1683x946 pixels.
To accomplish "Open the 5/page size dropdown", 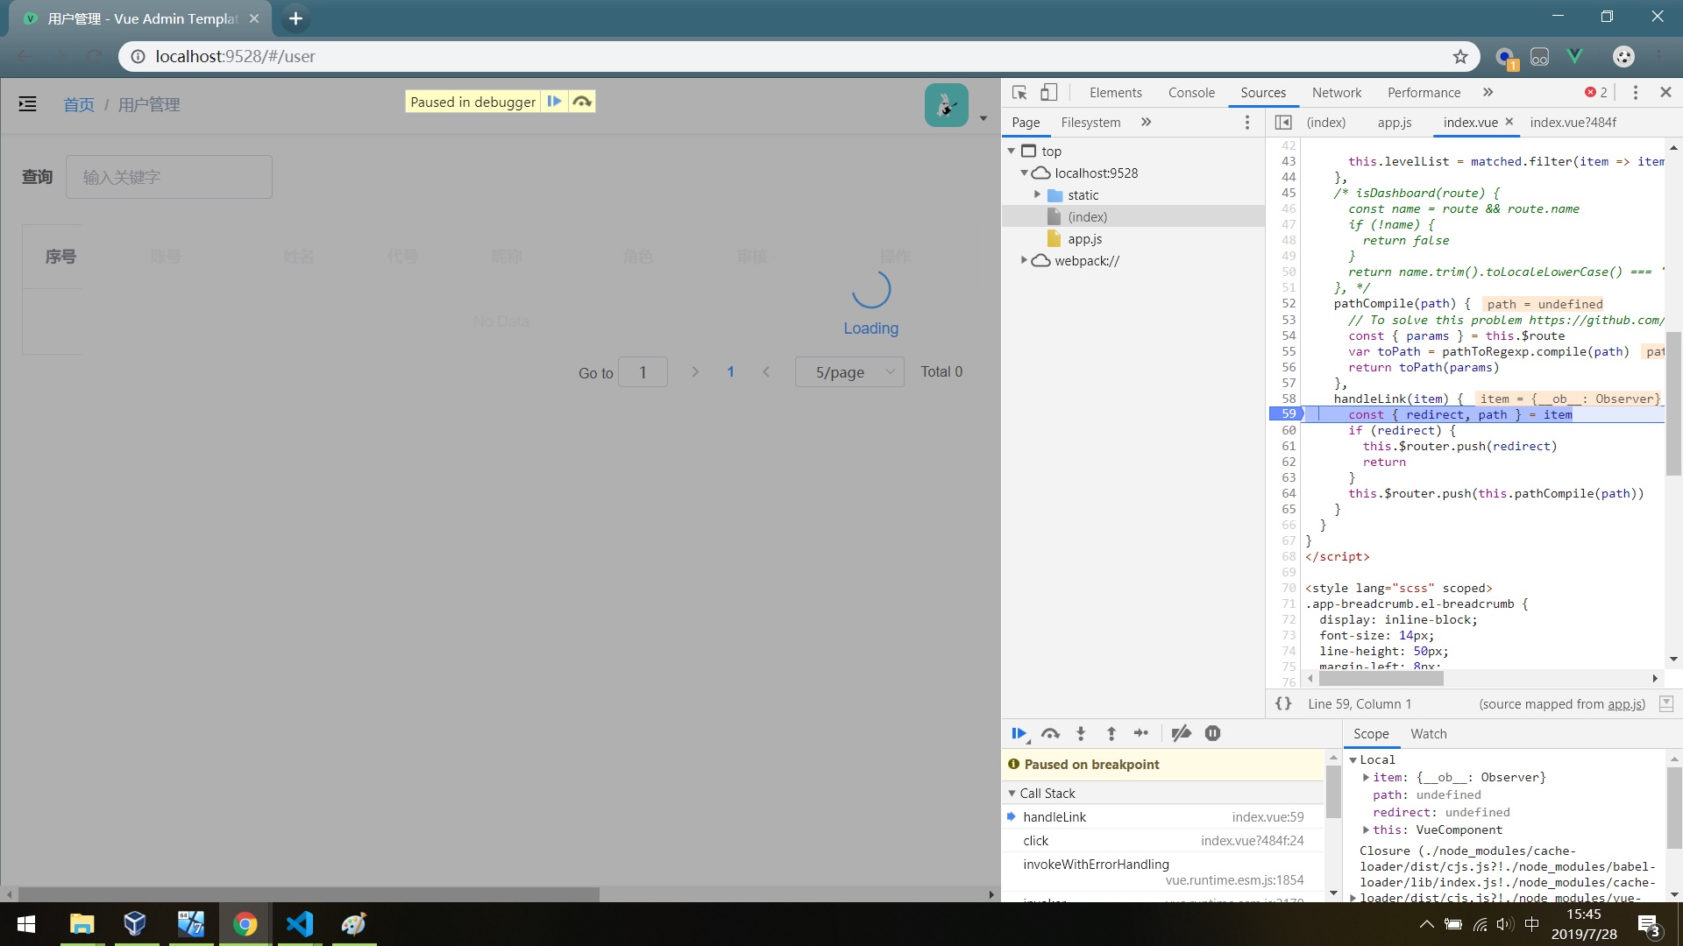I will [x=849, y=372].
